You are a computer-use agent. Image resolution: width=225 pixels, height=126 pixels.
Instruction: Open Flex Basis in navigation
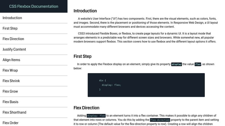click(x=34, y=102)
